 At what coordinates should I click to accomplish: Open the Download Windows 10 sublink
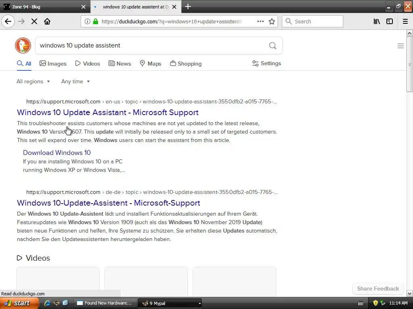57,152
